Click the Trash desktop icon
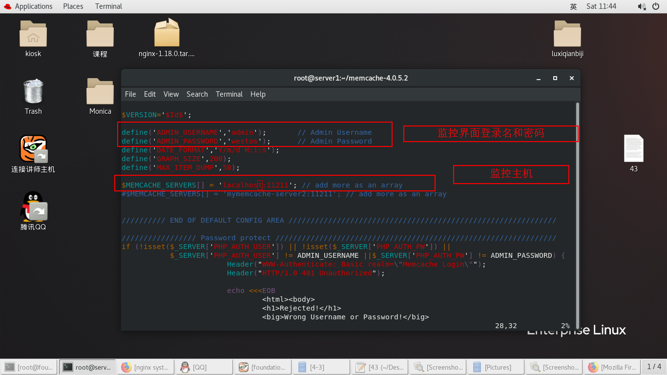Image resolution: width=667 pixels, height=375 pixels. (33, 91)
